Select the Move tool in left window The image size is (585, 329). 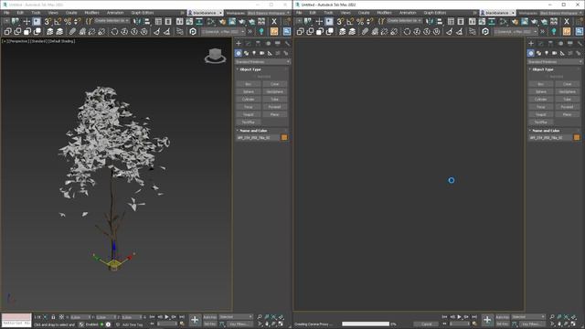pyautogui.click(x=27, y=22)
